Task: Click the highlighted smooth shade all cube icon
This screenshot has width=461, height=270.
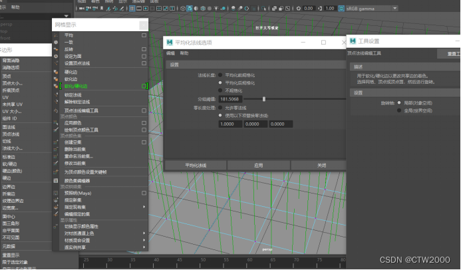Action: point(190,9)
